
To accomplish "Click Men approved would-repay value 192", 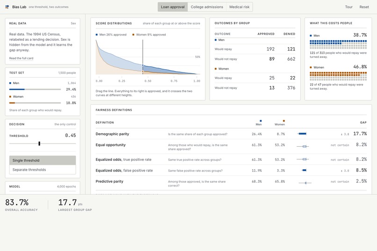I will (270, 49).
